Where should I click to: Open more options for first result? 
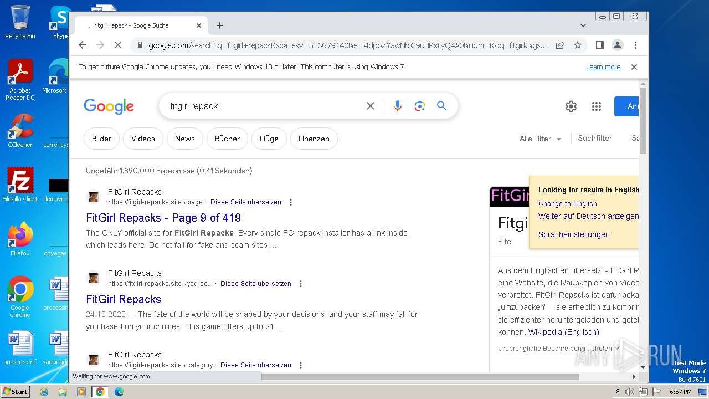291,202
